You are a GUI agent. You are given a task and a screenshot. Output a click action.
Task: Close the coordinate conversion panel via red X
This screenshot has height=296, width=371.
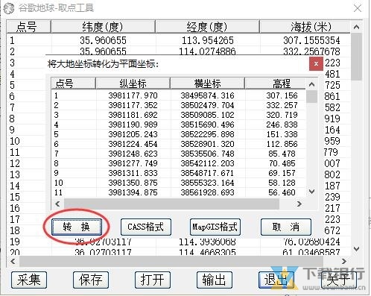coord(316,64)
